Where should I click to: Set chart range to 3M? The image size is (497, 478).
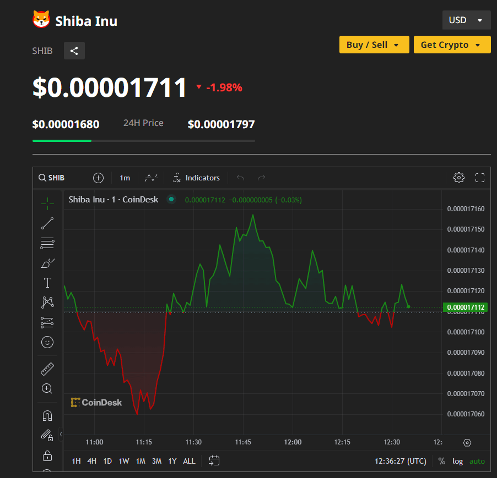[x=156, y=461]
